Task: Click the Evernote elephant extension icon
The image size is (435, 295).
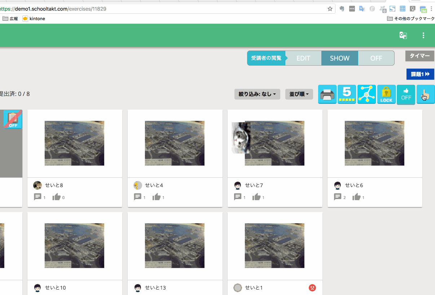Action: (342, 9)
